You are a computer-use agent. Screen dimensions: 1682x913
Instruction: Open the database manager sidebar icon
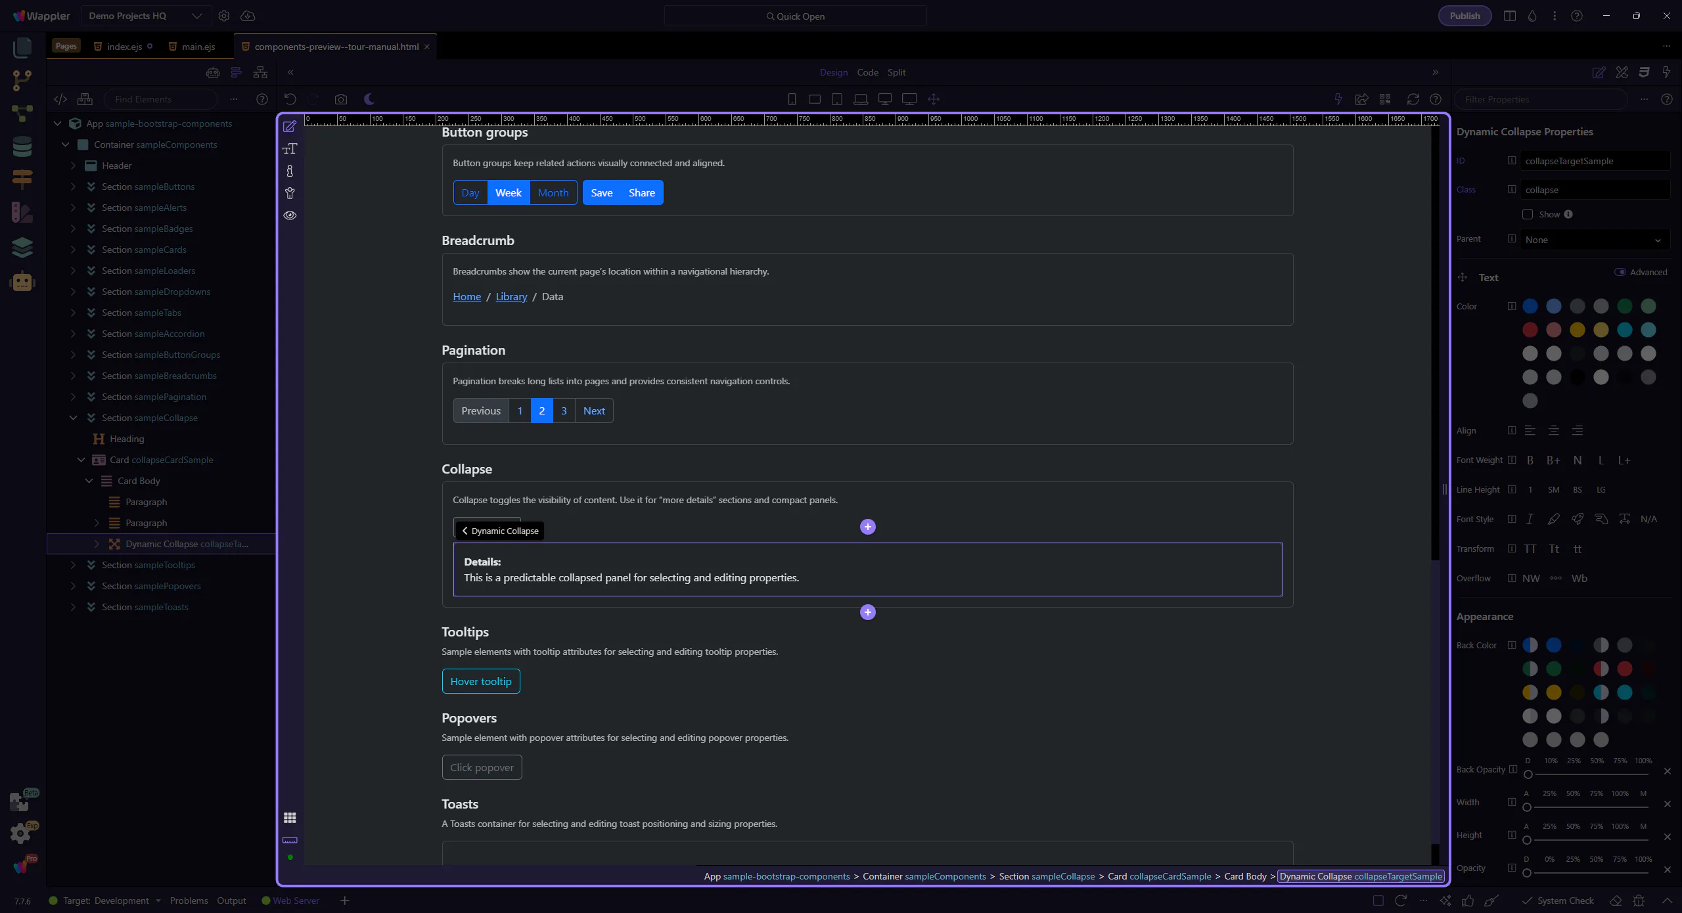[22, 146]
